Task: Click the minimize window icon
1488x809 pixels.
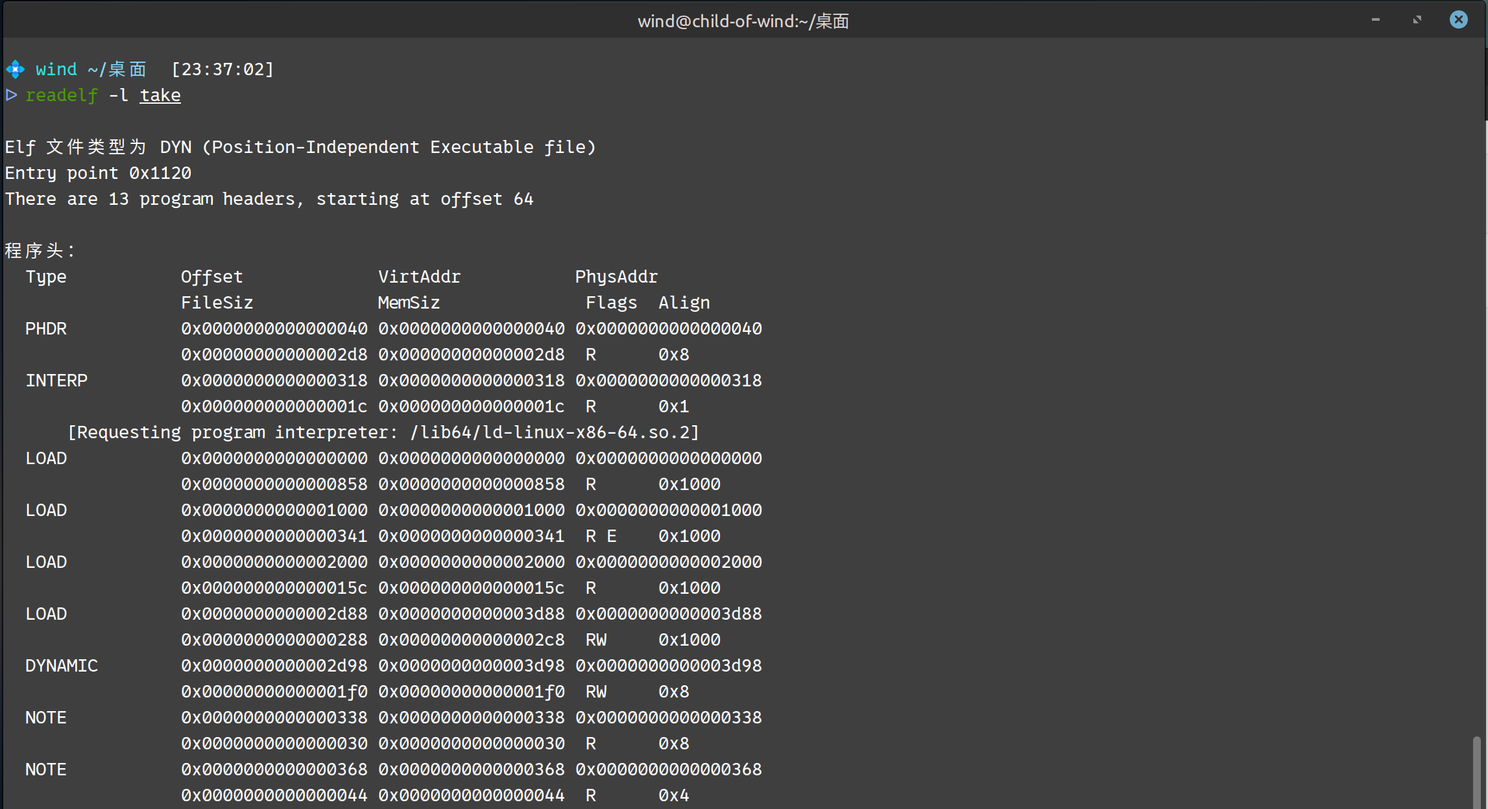Action: click(1375, 20)
